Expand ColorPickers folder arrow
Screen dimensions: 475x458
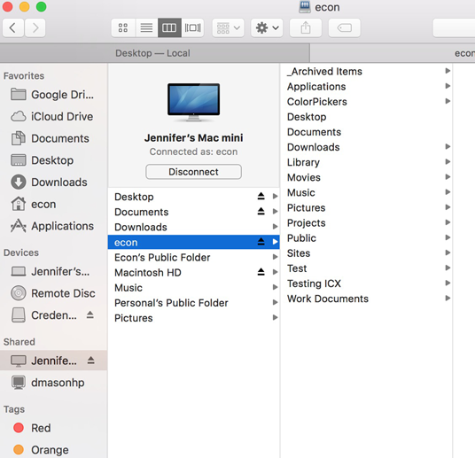point(448,101)
